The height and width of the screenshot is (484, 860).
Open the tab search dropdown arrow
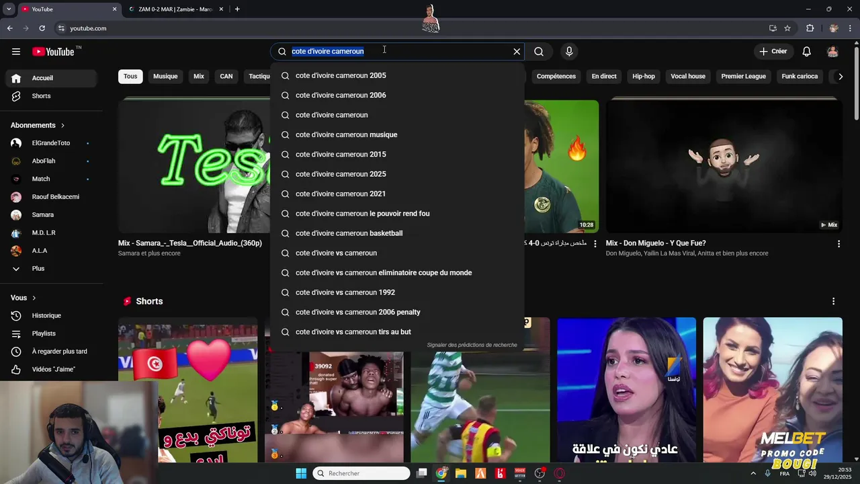click(x=9, y=9)
